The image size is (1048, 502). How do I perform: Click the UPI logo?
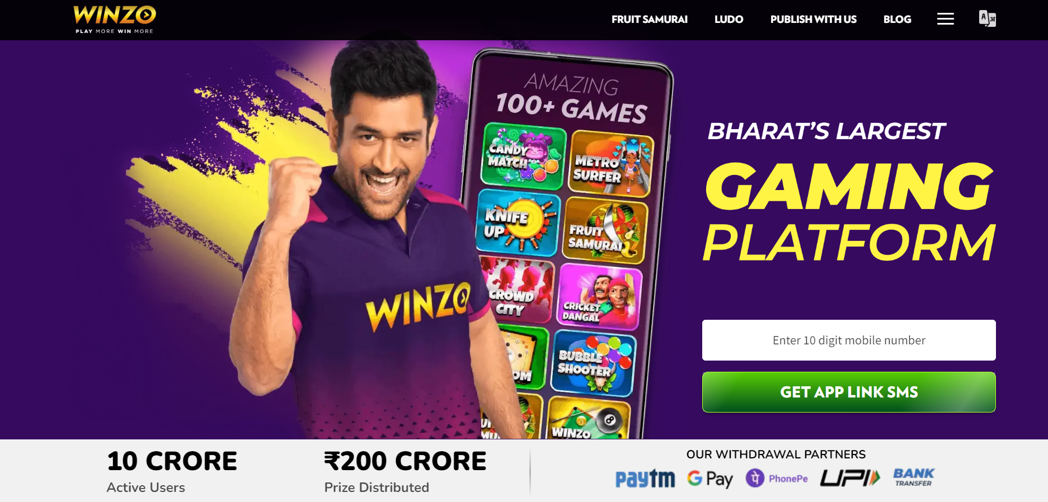pyautogui.click(x=850, y=478)
